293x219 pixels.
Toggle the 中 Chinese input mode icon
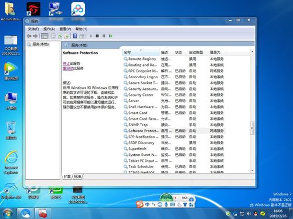click(148, 204)
